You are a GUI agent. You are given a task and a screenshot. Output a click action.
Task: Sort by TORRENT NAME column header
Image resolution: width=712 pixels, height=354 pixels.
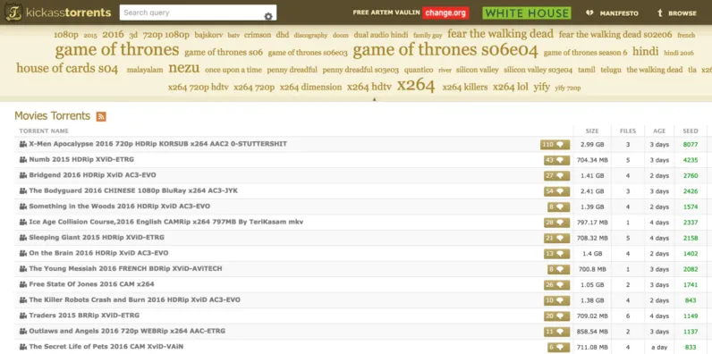pyautogui.click(x=44, y=131)
